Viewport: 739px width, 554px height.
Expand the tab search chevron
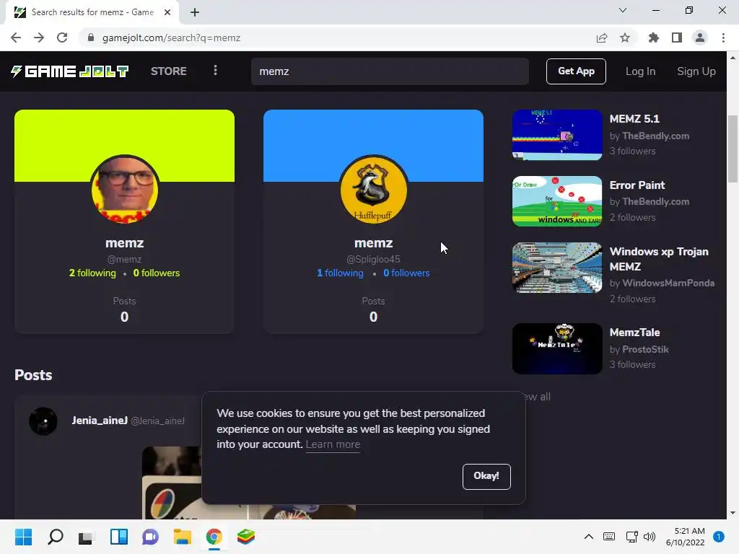623,10
